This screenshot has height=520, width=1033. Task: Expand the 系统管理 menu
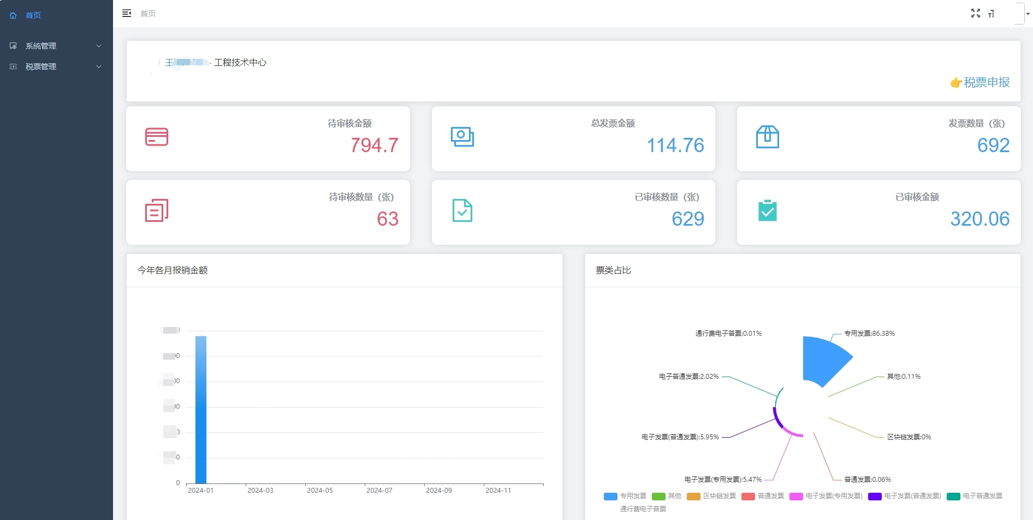tap(56, 46)
